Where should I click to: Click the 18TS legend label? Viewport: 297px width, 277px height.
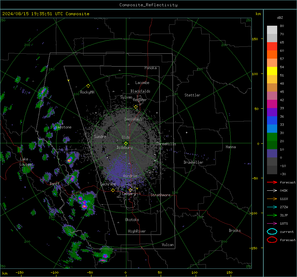284,224
